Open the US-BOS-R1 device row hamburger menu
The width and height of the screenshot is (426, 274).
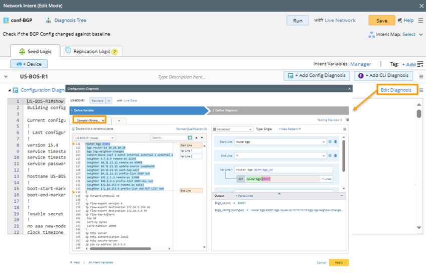click(421, 77)
